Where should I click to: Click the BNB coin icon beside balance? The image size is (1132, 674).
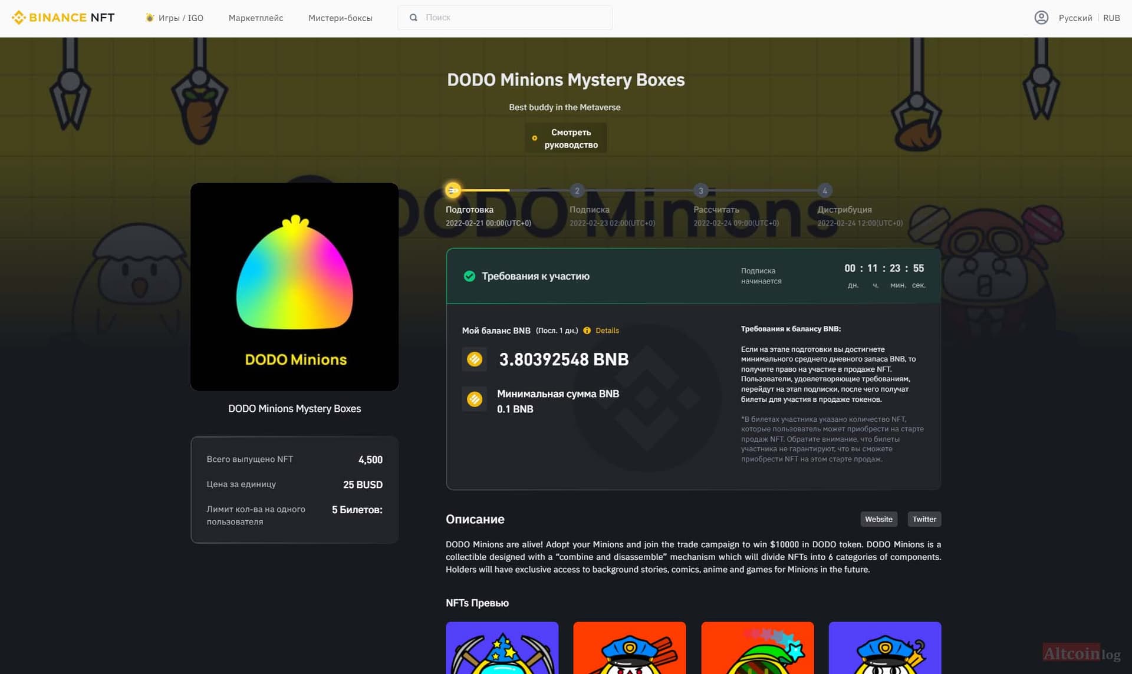475,359
